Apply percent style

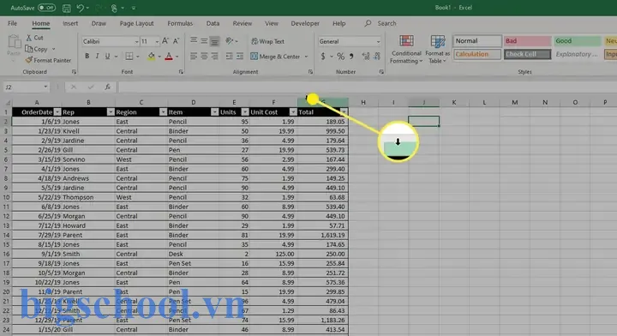click(340, 57)
